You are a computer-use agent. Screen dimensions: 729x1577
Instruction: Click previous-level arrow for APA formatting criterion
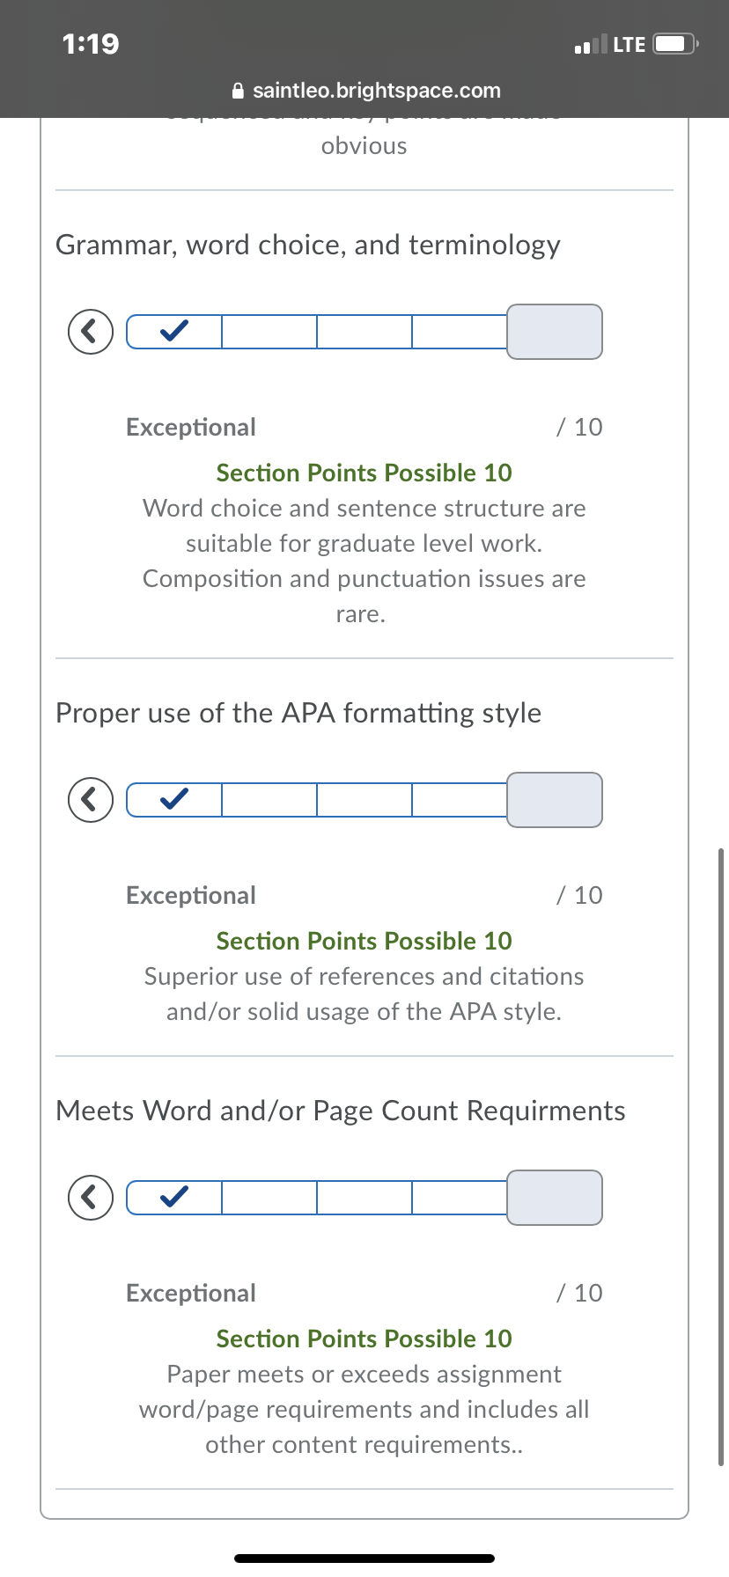tap(91, 800)
